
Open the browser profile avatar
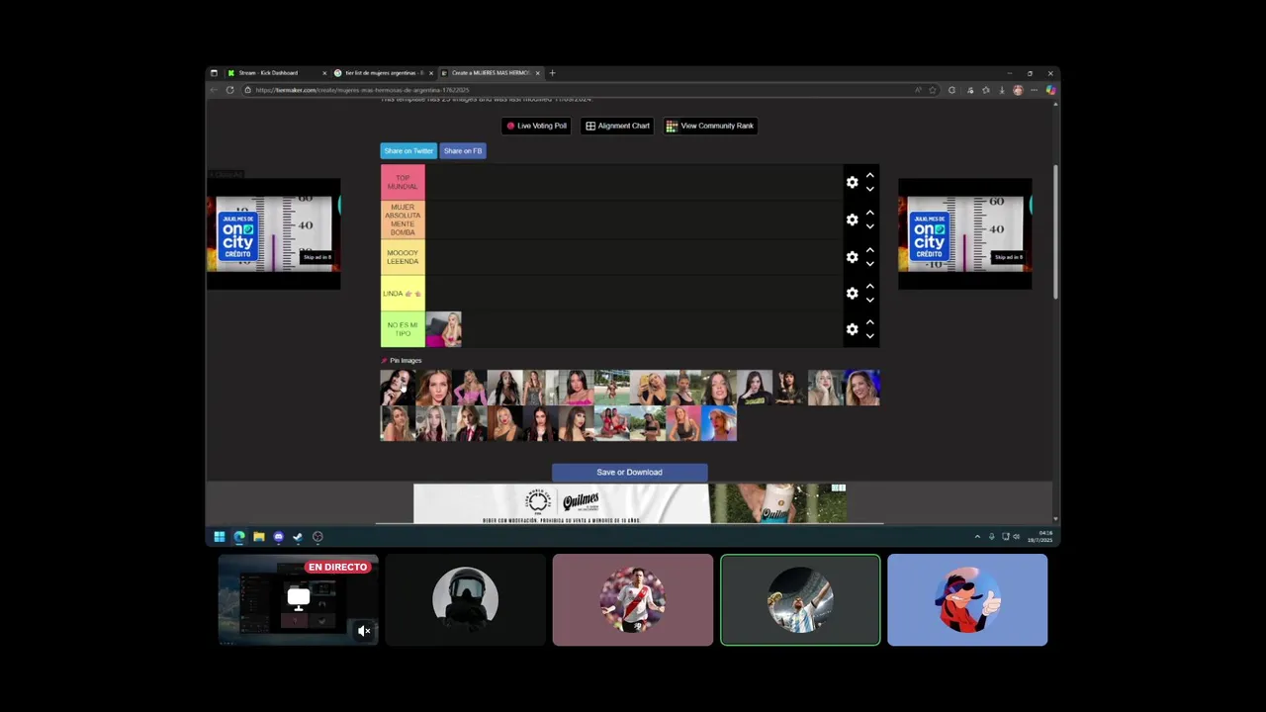click(1018, 90)
